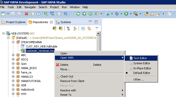Click the blue question mark help icon
Viewport: 176px width, 97px height.
point(39,14)
